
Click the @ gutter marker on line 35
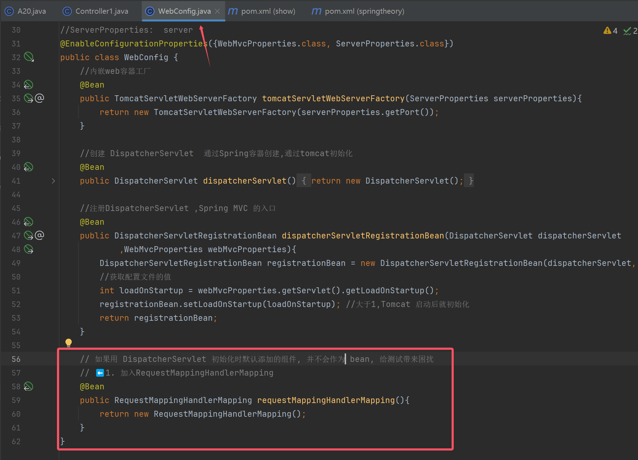click(39, 98)
